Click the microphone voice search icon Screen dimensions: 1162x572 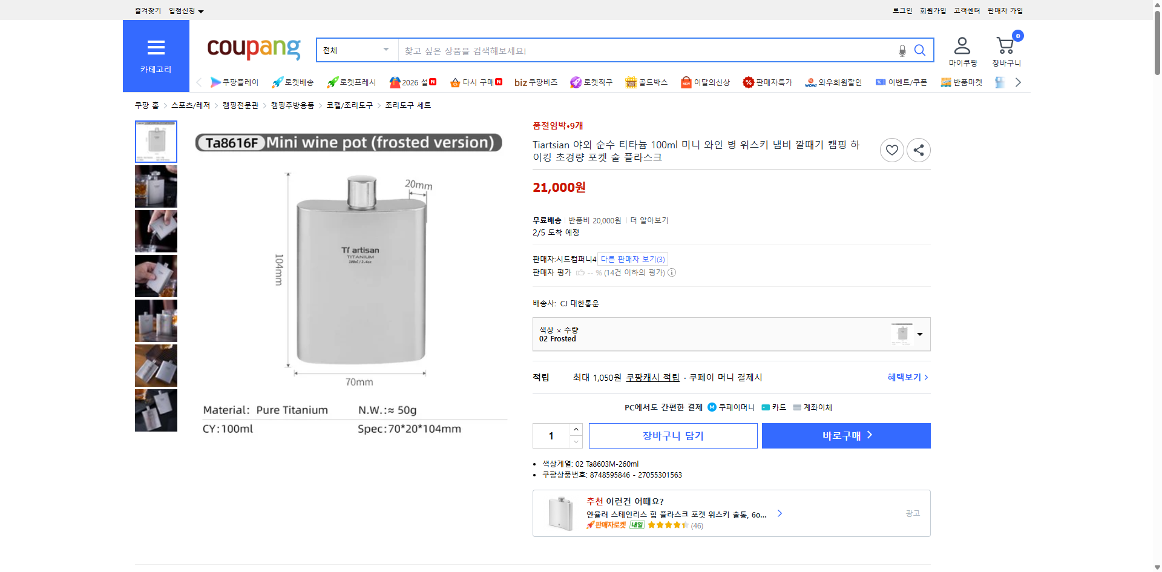pyautogui.click(x=901, y=50)
